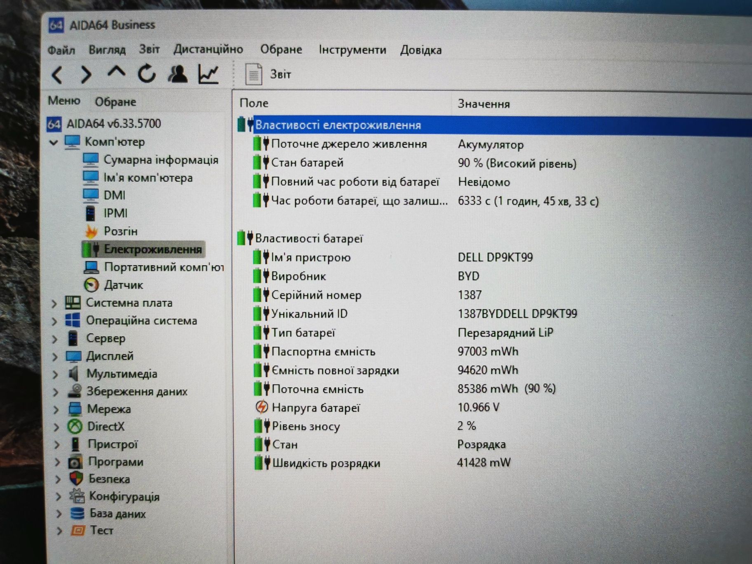Switch to the Обране tab in the sidebar

pos(115,101)
